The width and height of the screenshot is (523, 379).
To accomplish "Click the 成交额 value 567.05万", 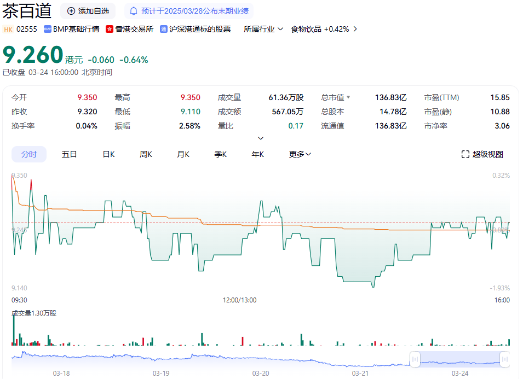I will coord(288,112).
